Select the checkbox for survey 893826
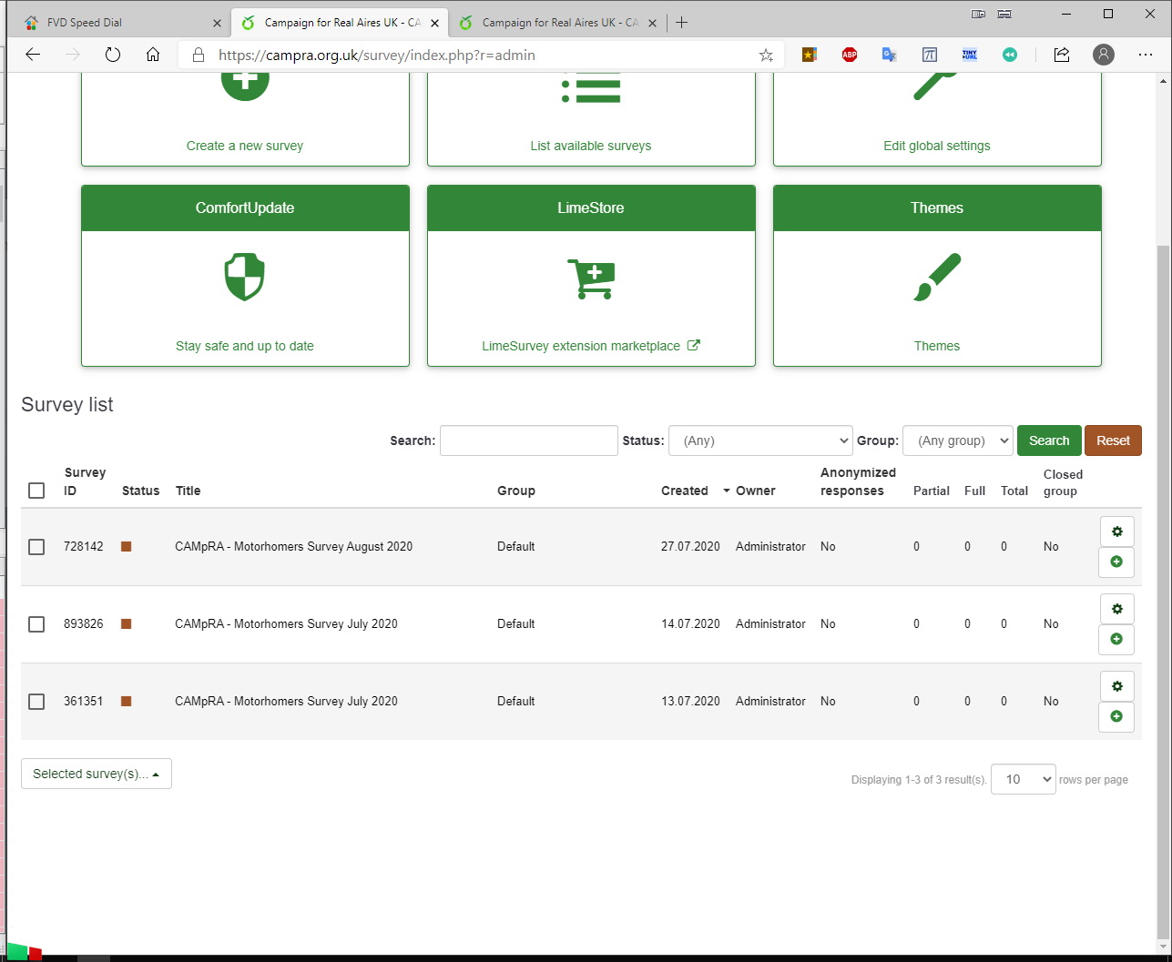The height and width of the screenshot is (962, 1172). [36, 624]
